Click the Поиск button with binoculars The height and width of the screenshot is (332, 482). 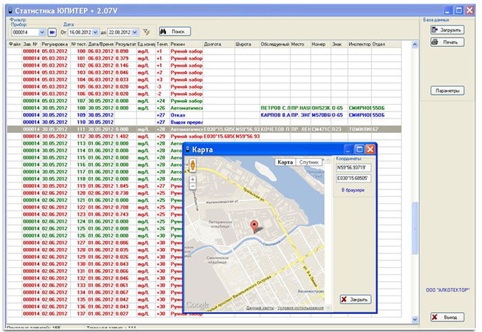(x=174, y=32)
